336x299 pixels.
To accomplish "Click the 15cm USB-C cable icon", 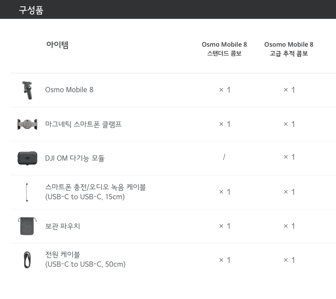I will pos(27,192).
